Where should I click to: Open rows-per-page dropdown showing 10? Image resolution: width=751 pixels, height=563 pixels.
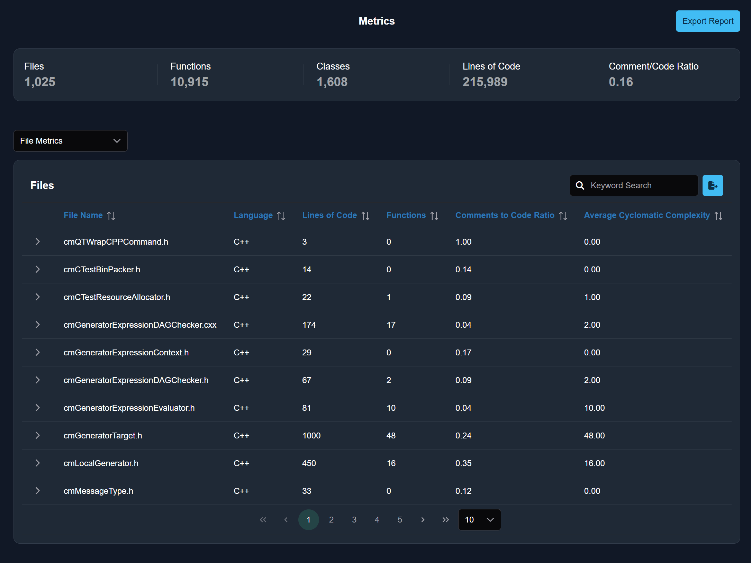coord(479,520)
